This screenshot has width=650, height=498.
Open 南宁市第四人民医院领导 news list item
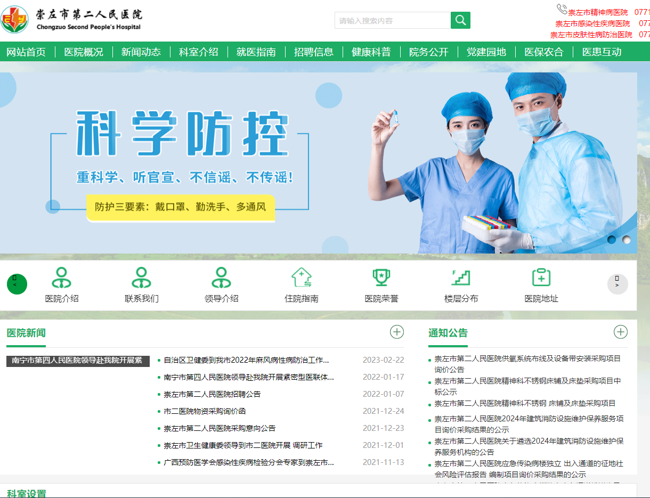[x=249, y=377]
